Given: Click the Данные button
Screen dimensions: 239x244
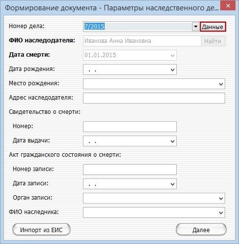Looking at the screenshot, I should (x=213, y=27).
